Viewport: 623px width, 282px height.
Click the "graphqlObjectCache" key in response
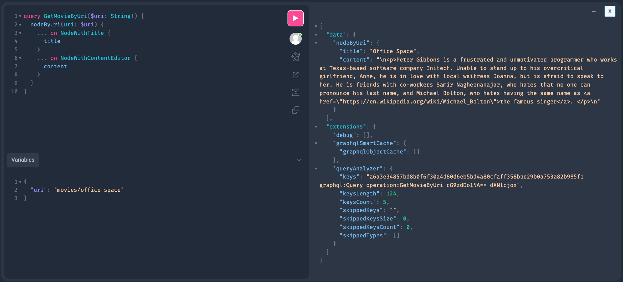click(373, 151)
